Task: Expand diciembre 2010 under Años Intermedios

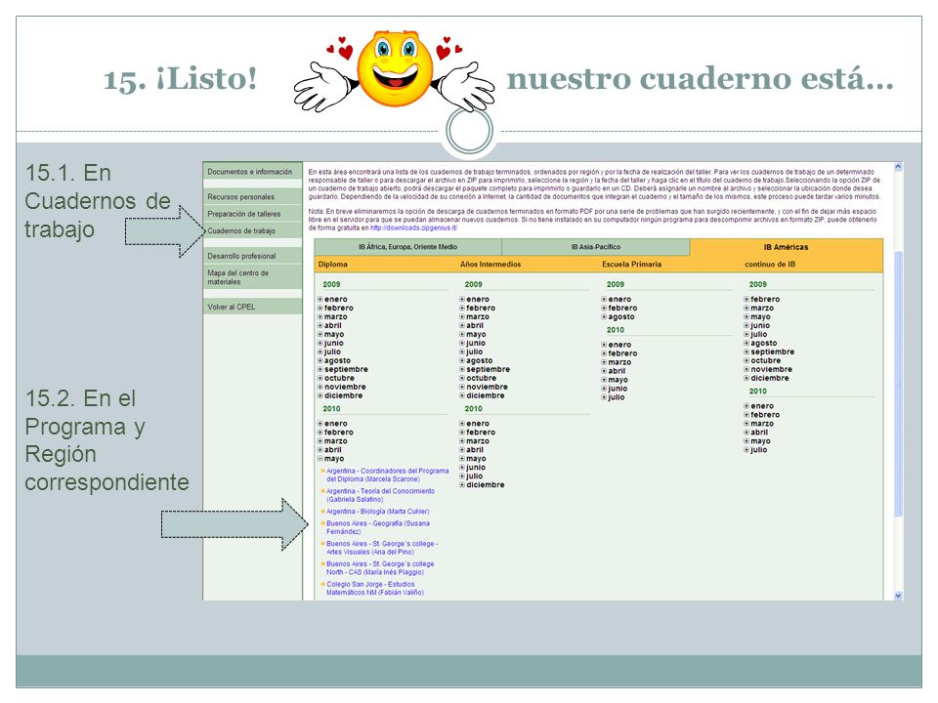Action: pos(462,485)
